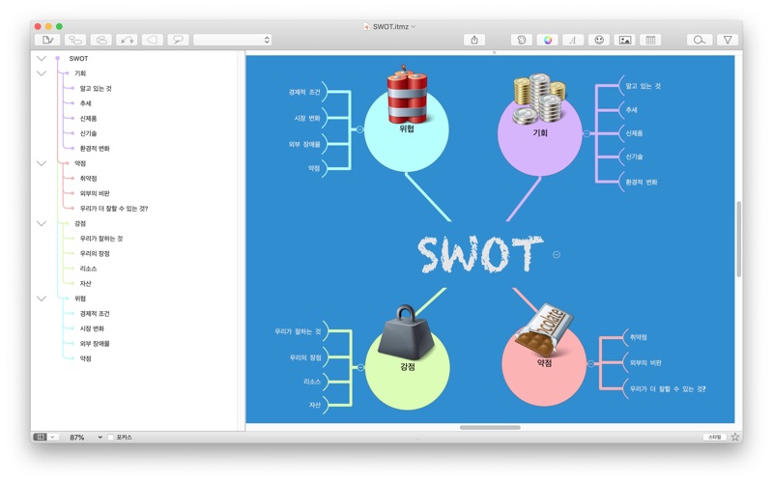
Task: Select '환경적 변화' map subtopic
Action: point(641,183)
